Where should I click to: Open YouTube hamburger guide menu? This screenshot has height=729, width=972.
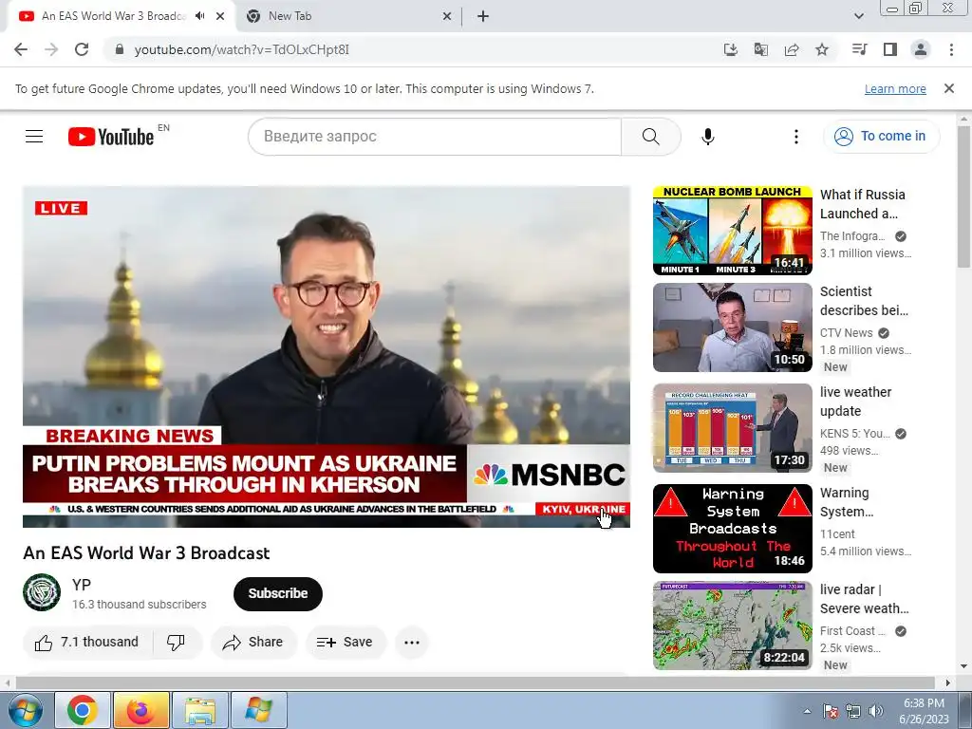coord(34,137)
